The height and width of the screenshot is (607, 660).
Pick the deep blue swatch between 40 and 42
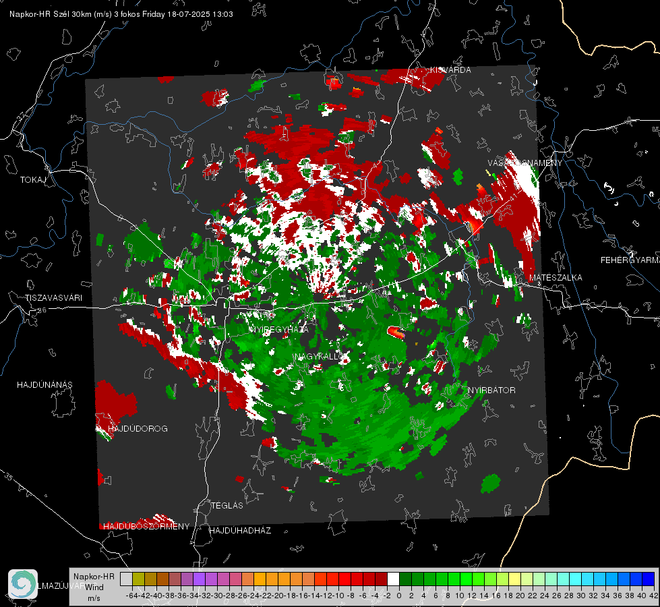(x=649, y=579)
